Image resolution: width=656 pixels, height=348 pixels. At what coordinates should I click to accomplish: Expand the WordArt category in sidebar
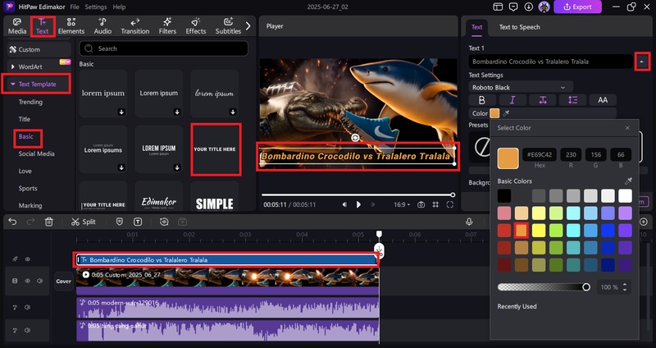(33, 66)
